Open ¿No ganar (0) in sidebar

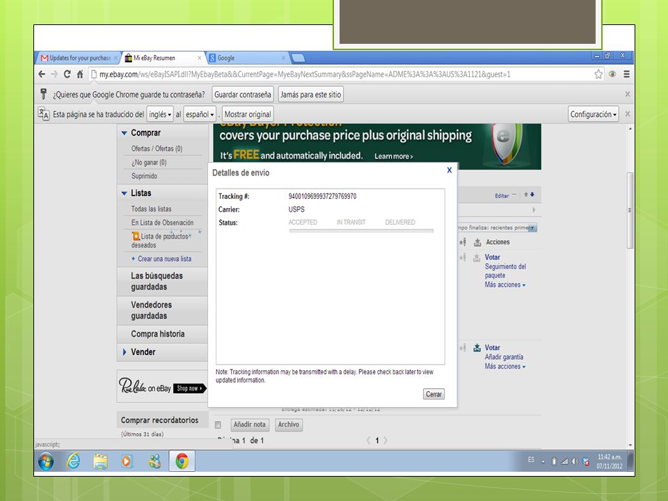149,162
